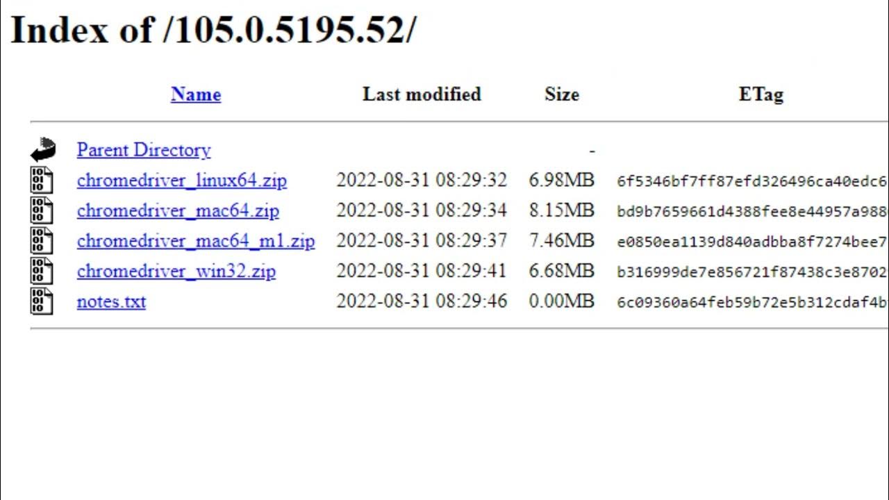Click the file icon beside chromedriver_mac64_m1.zip
Viewport: 889px width, 500px height.
pos(42,241)
